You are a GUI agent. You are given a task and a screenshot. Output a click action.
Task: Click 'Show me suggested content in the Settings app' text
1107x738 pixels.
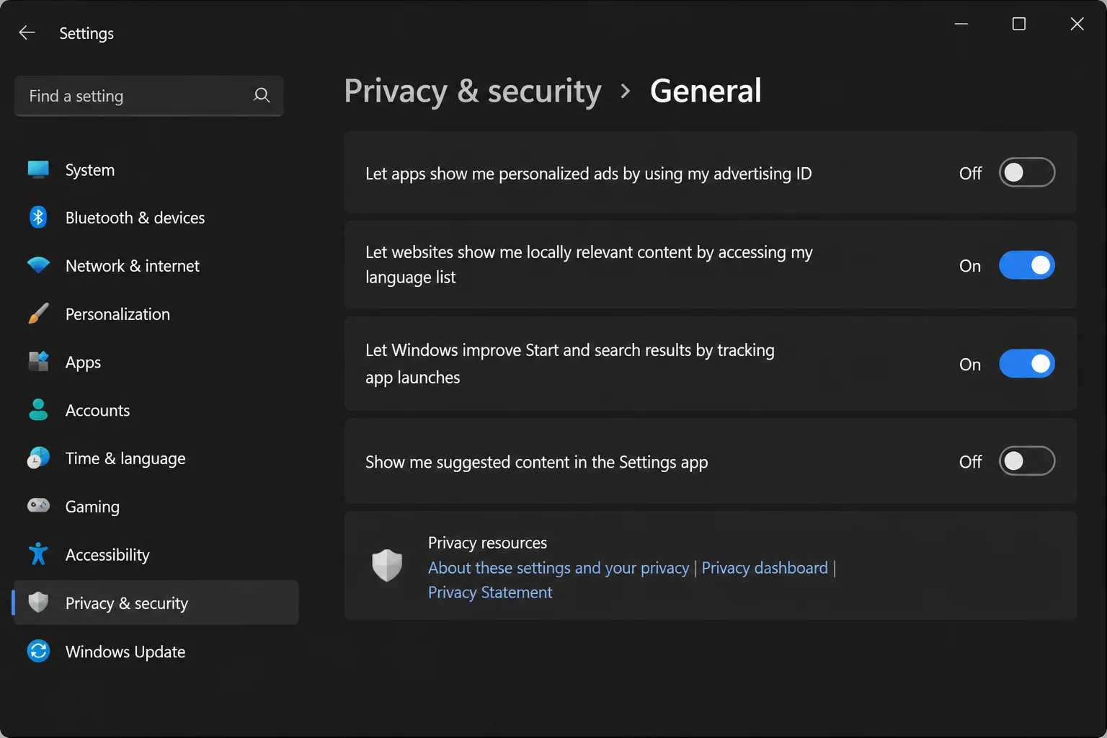click(537, 462)
